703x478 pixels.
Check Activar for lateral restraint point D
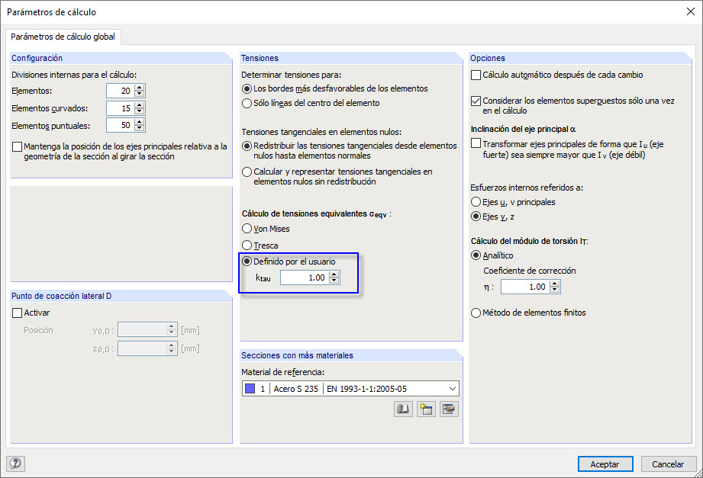pyautogui.click(x=17, y=313)
